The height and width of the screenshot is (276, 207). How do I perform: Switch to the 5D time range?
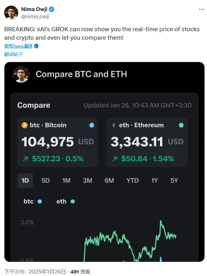(46, 181)
